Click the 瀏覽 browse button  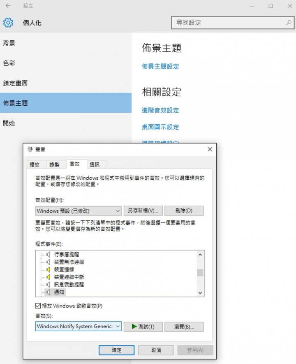click(184, 327)
